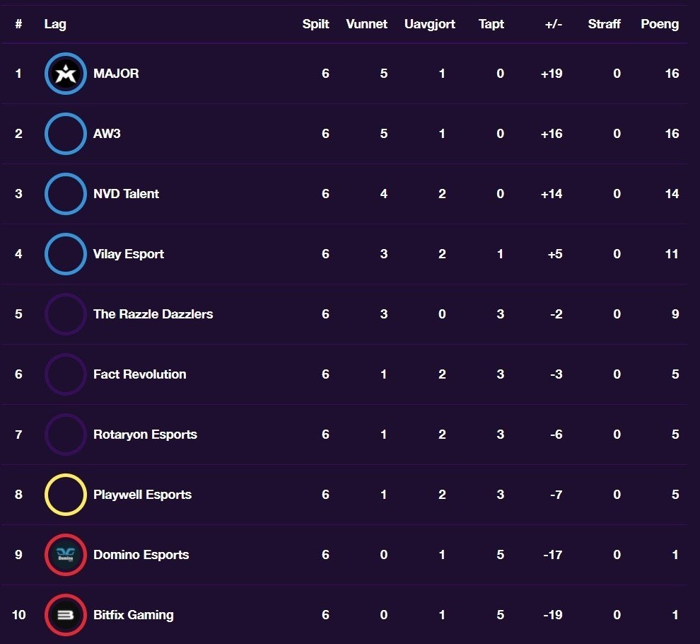The width and height of the screenshot is (700, 644).
Task: Click Playwell Esports' yellow circle logo
Action: click(x=66, y=495)
